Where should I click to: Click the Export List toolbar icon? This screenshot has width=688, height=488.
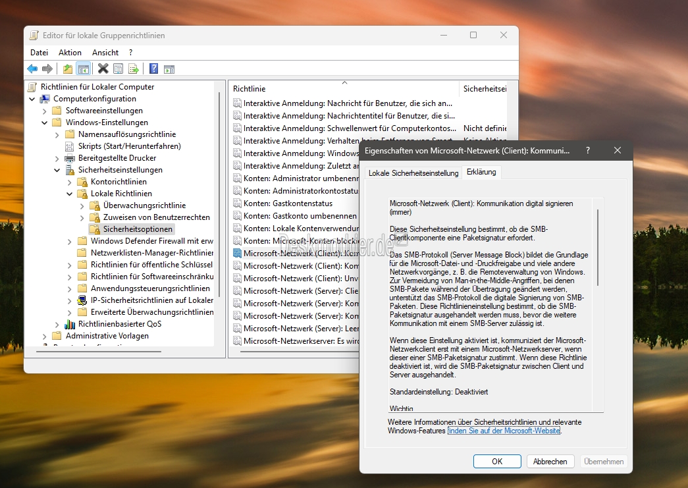click(x=134, y=69)
